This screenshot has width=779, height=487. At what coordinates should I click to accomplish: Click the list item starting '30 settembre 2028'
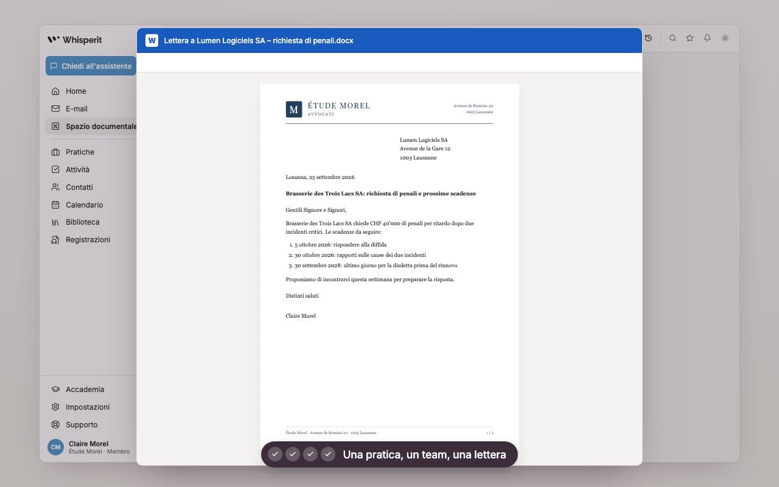click(376, 265)
